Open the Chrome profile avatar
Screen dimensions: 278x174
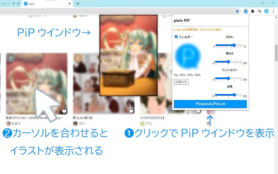coord(266,11)
